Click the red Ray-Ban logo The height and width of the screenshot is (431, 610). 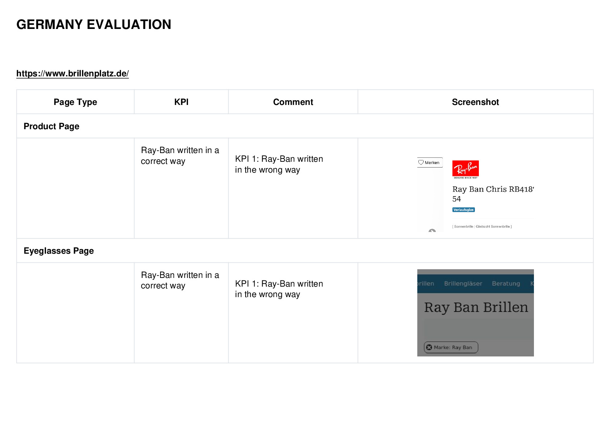pyautogui.click(x=465, y=169)
